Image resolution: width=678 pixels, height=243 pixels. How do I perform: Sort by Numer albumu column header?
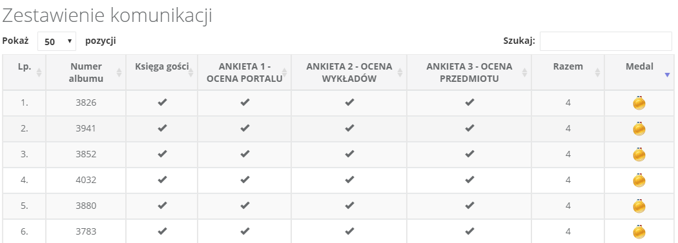click(86, 72)
